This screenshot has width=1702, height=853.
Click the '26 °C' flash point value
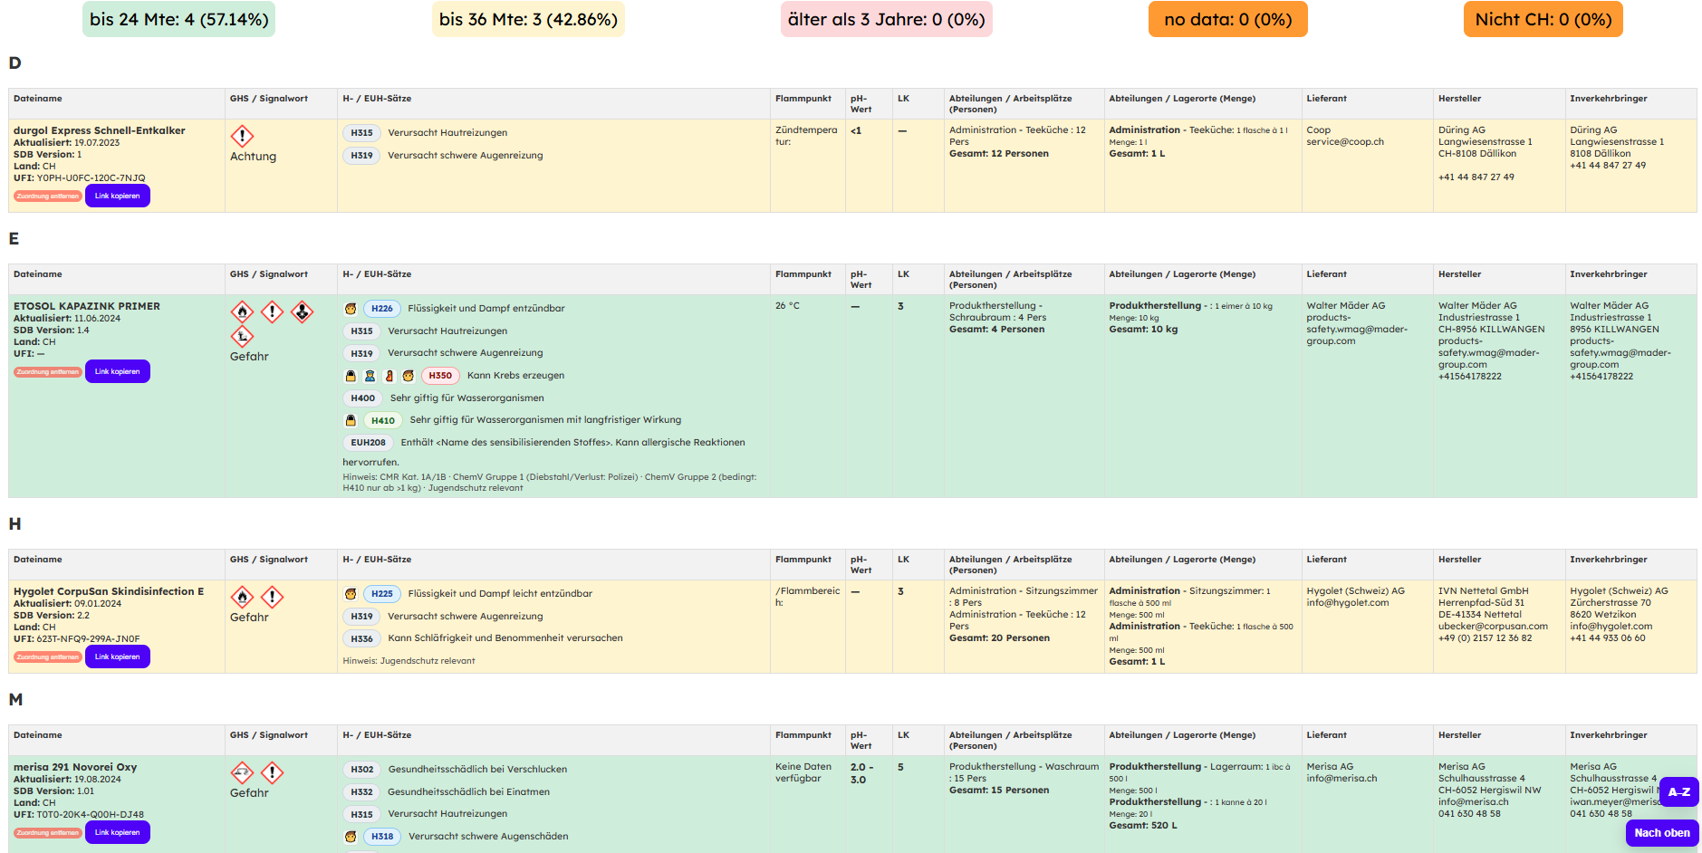(787, 306)
